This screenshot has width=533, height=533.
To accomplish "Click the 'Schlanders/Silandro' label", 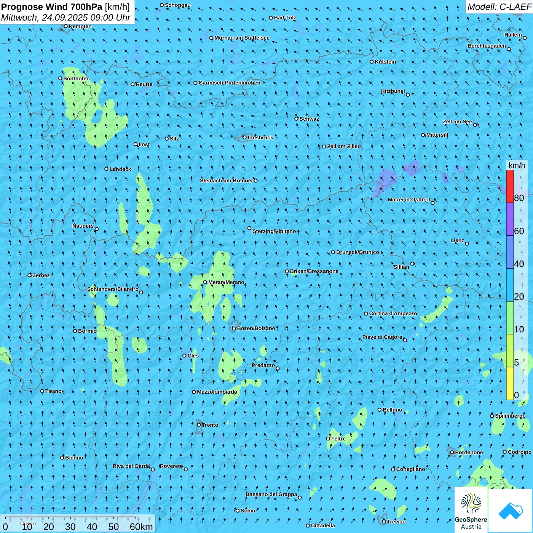I will click(x=113, y=289).
